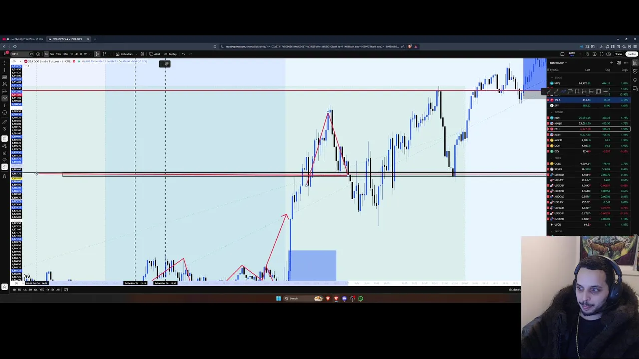
Task: Pick rectangle tool in floating drawing toolbar
Action: coord(577,91)
